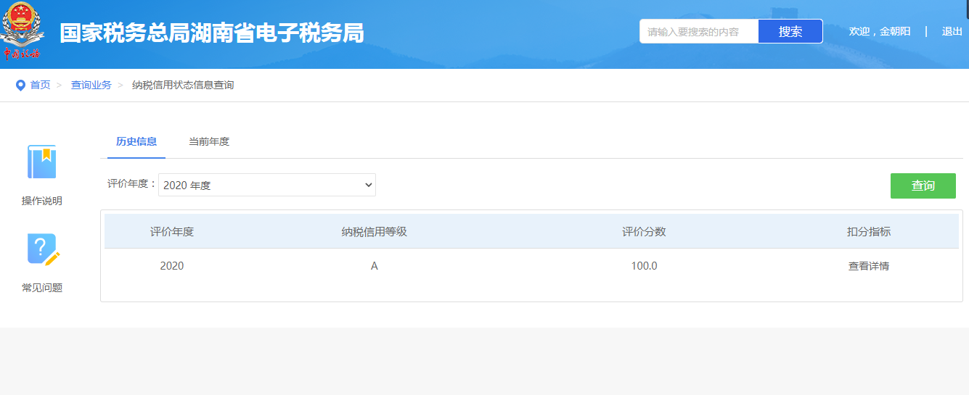Click the 扣分指标 column header
Image resolution: width=969 pixels, height=395 pixels.
868,232
